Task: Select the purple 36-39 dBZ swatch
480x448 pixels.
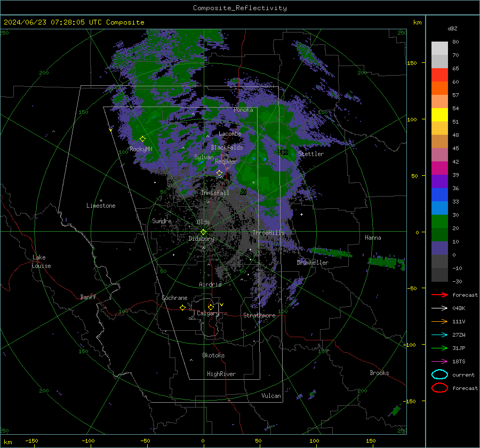Action: (x=439, y=182)
